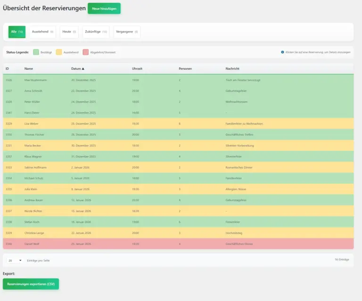Open the 'Stefan Koch' reservation
The width and height of the screenshot is (362, 301).
178,222
